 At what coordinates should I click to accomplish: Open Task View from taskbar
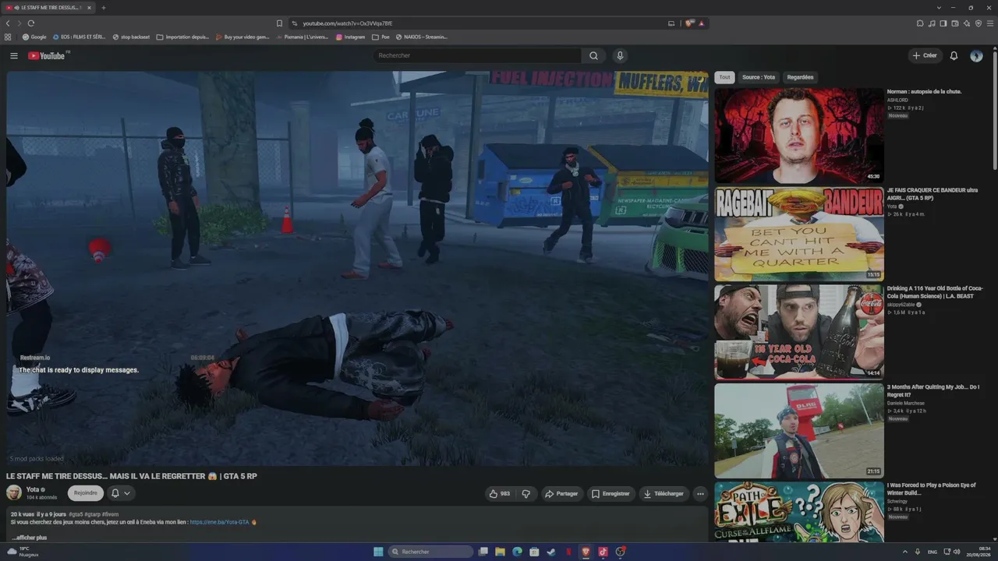pyautogui.click(x=483, y=552)
